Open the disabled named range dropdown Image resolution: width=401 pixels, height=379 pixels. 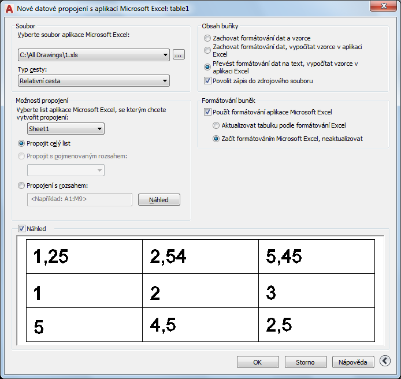(66, 170)
